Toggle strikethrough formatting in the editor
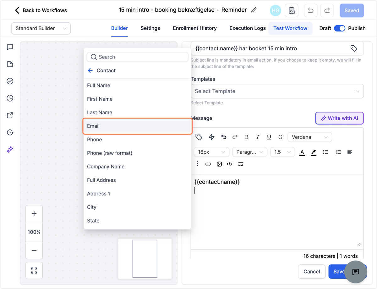The width and height of the screenshot is (377, 289). 280,137
